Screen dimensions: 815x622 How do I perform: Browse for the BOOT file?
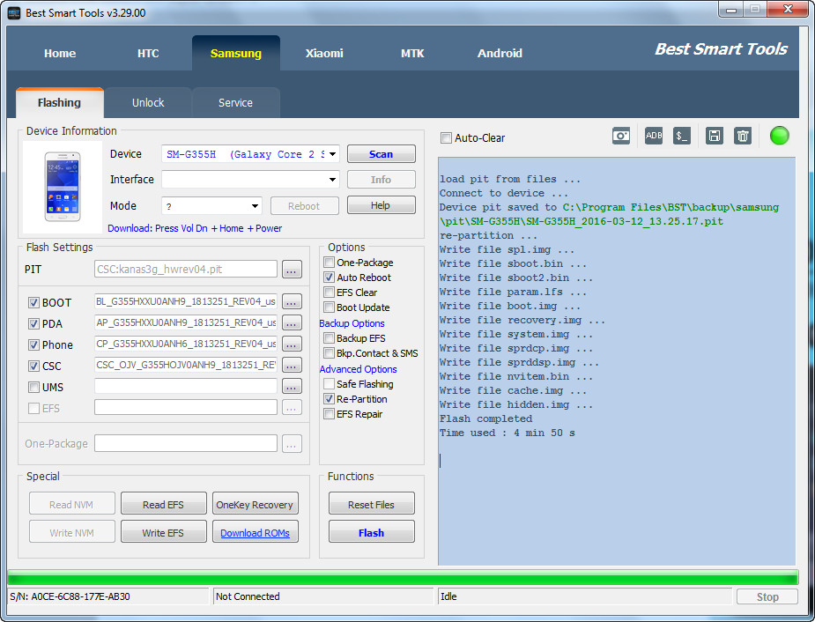[x=292, y=302]
